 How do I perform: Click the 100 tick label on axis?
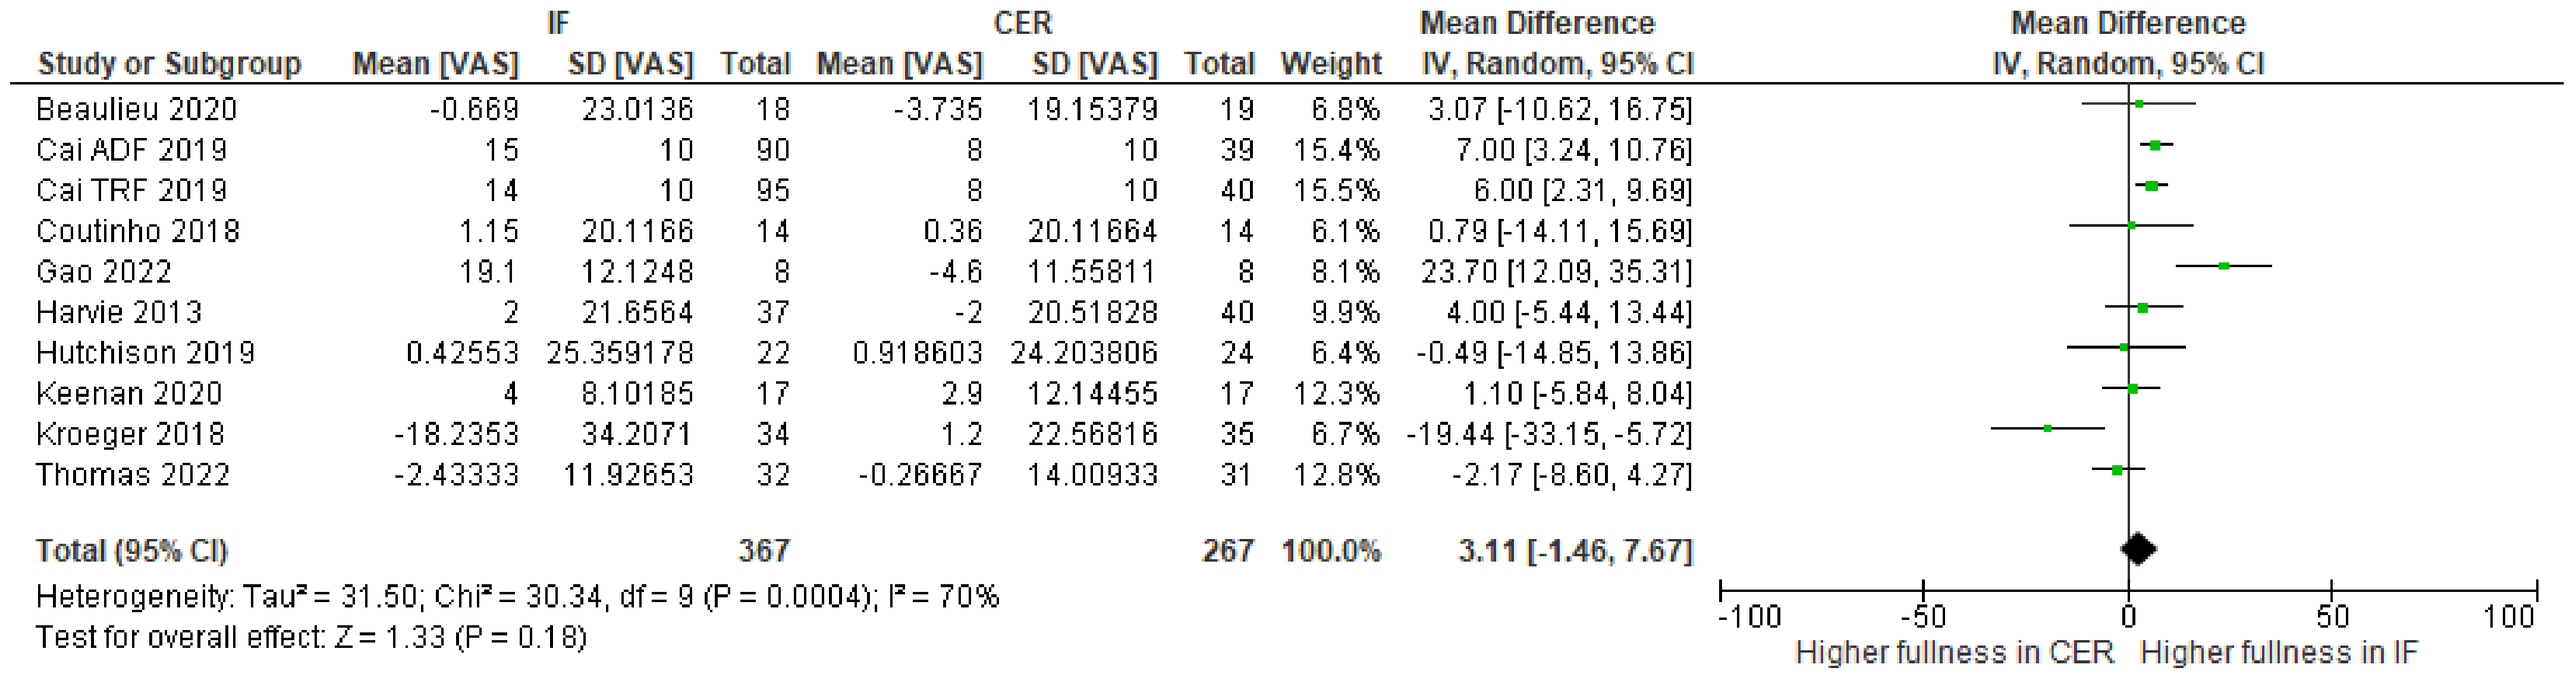coord(2508,617)
